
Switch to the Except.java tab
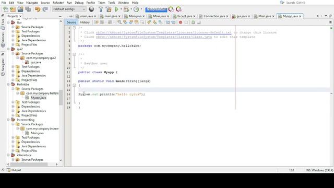(x=184, y=16)
